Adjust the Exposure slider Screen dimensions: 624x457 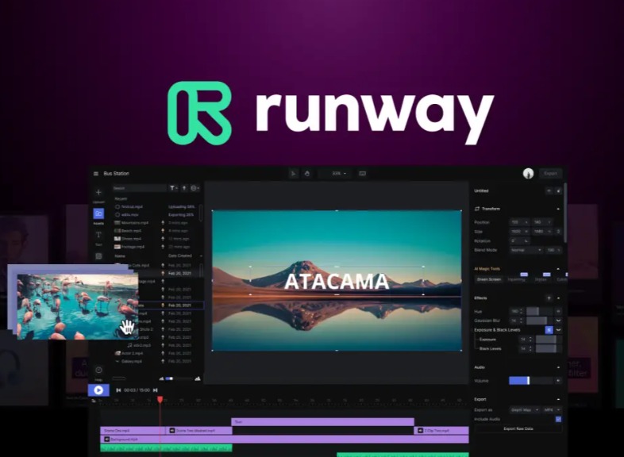click(549, 340)
